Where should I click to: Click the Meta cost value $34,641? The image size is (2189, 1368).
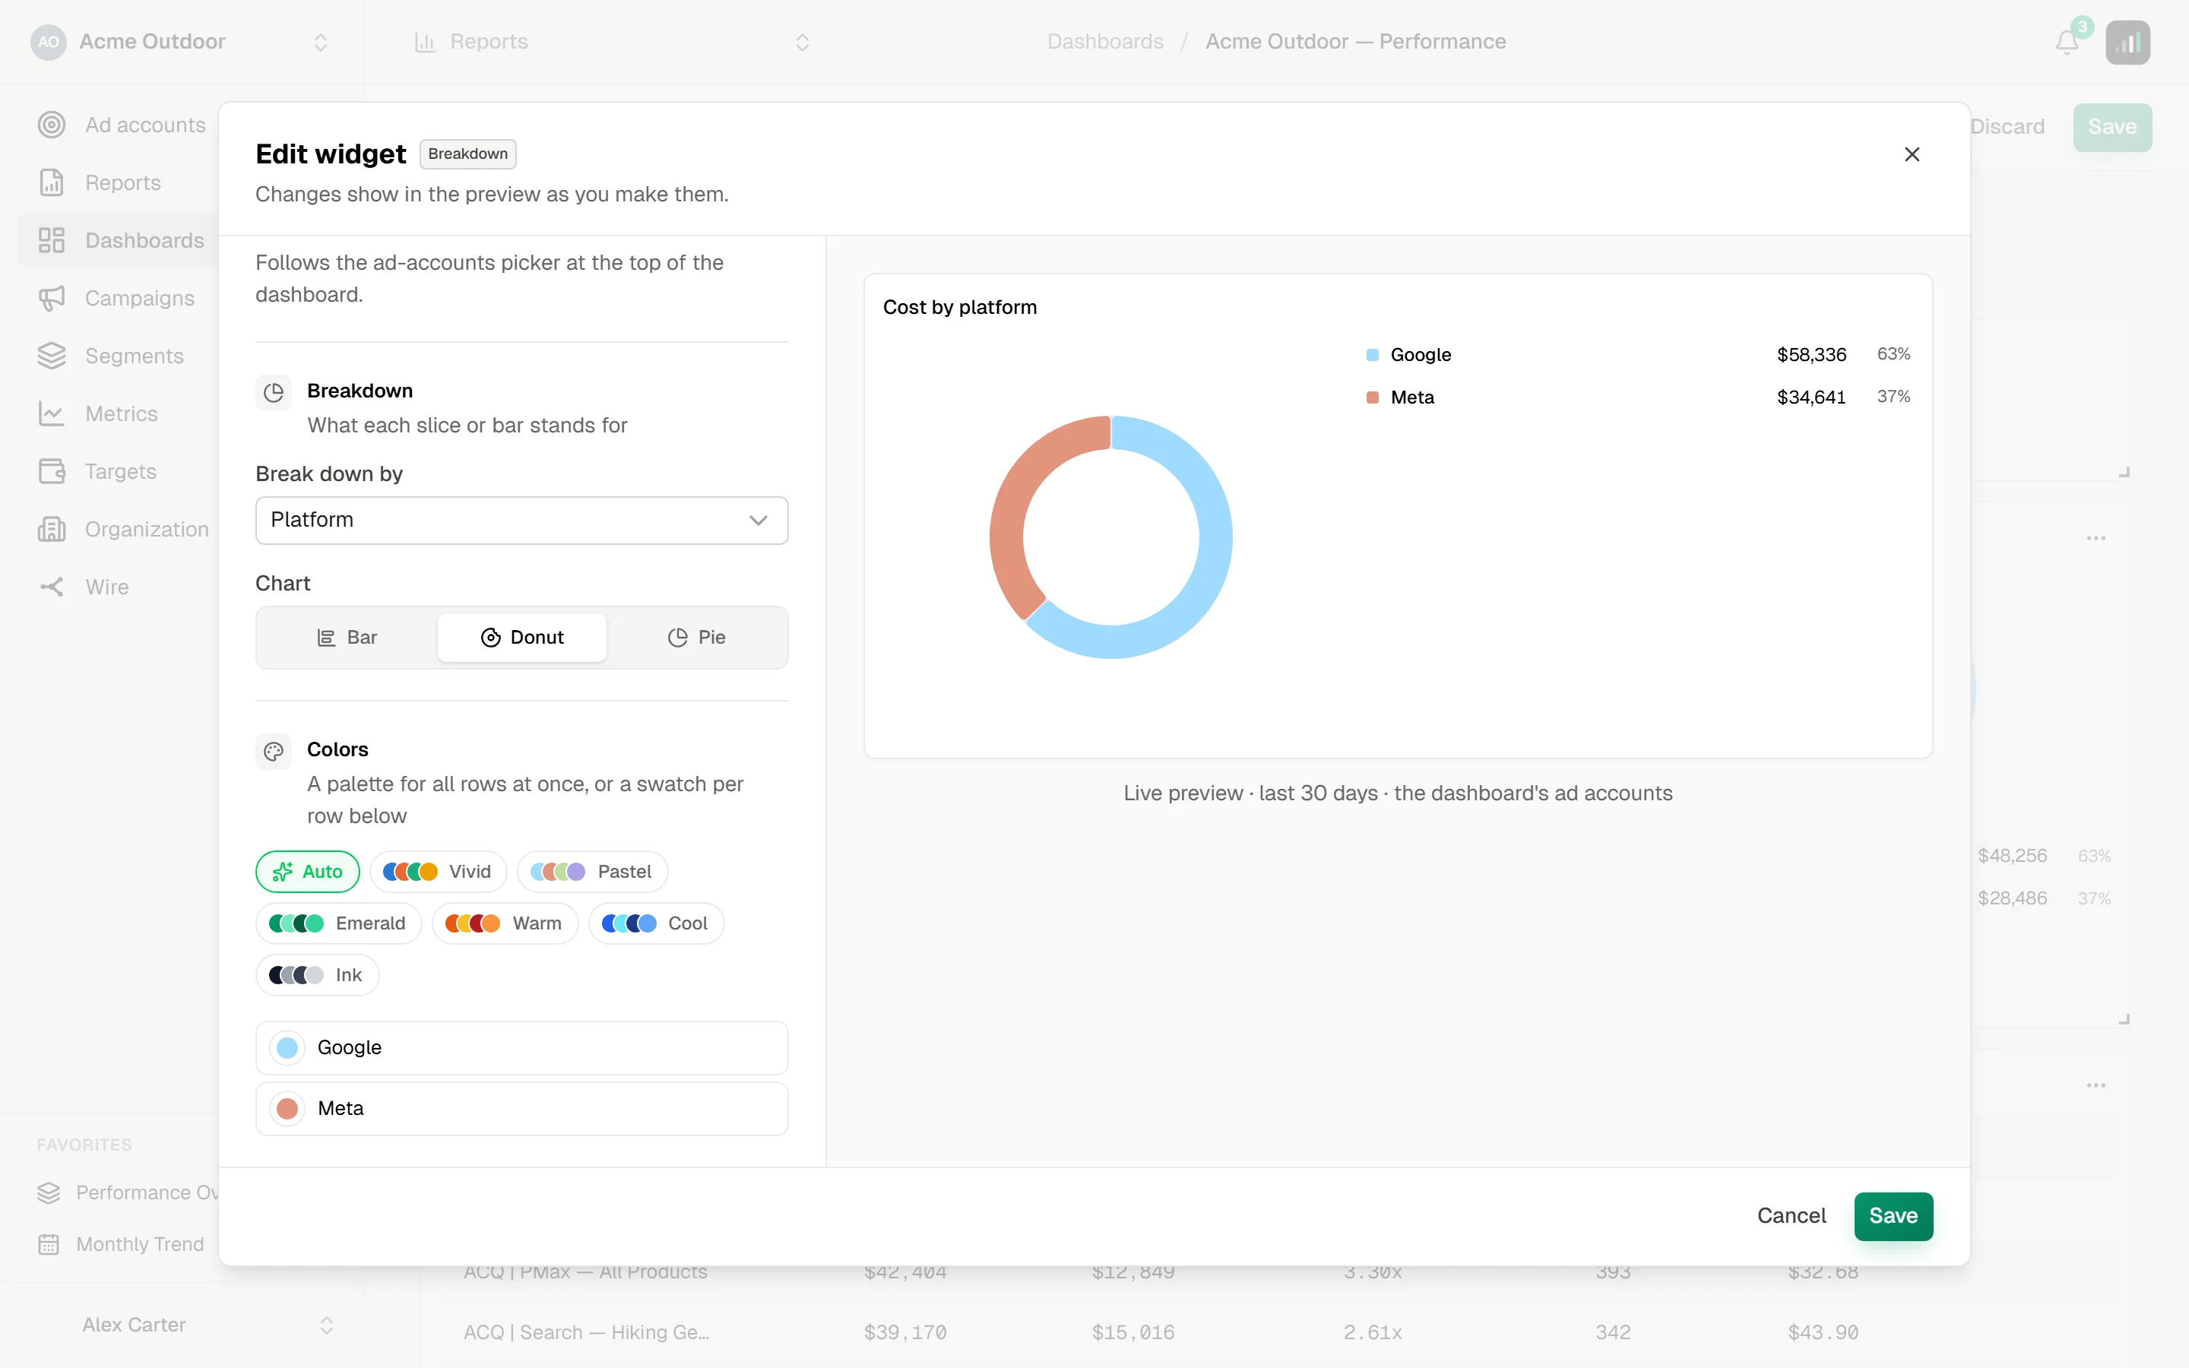pyautogui.click(x=1811, y=397)
